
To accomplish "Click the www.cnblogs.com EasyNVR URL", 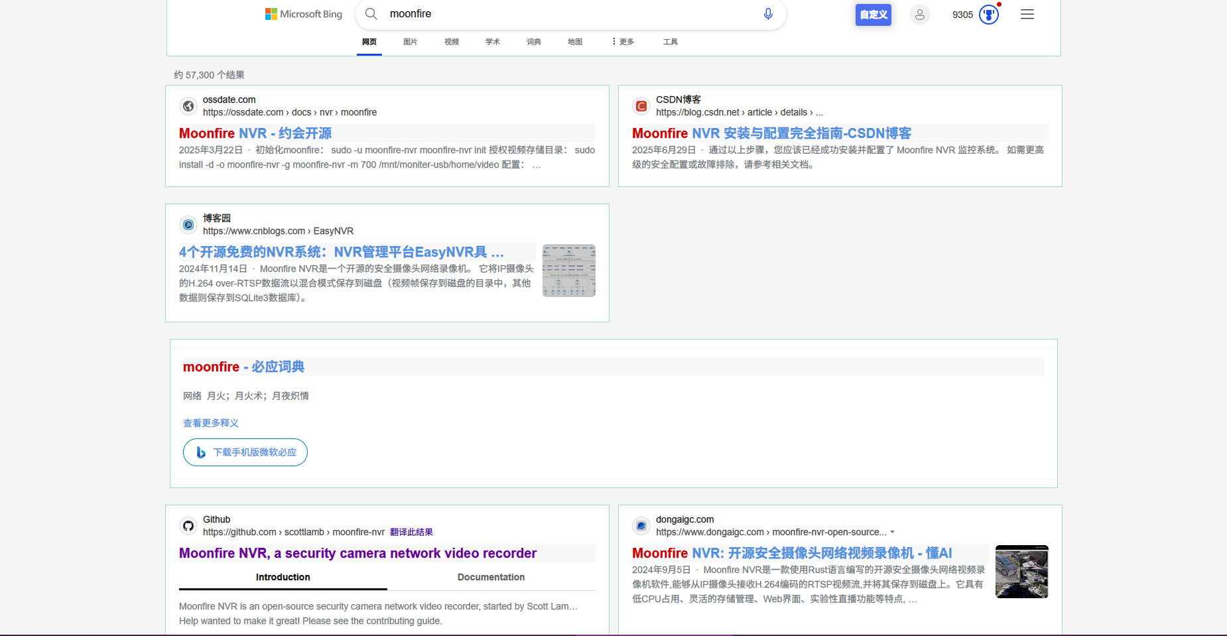I will 278,231.
